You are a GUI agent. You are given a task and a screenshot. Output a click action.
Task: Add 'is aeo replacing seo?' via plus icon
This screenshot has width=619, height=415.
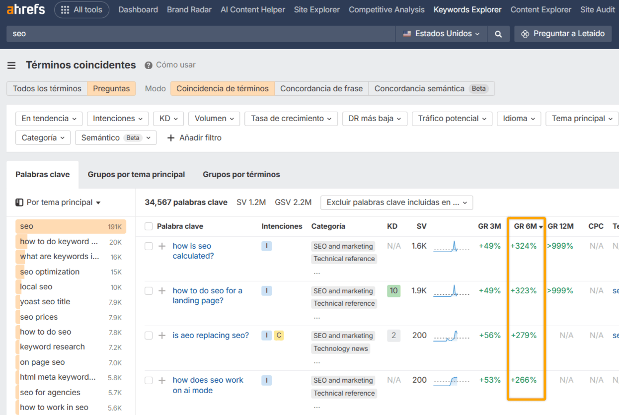coord(162,336)
